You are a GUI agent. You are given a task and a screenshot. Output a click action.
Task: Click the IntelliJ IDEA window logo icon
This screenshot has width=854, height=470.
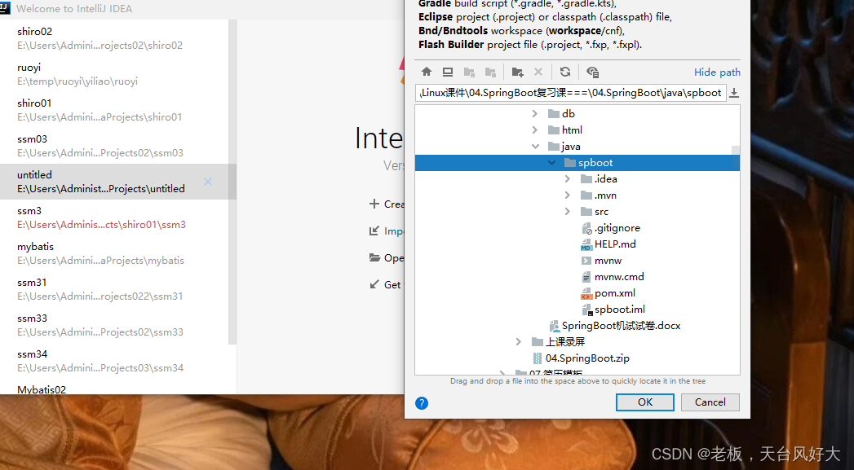coord(5,8)
